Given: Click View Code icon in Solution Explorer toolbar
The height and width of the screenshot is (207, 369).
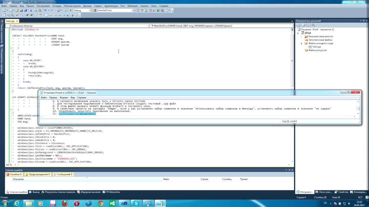Looking at the screenshot, I should (309, 25).
